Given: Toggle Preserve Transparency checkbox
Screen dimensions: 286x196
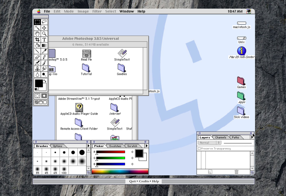Looking at the screenshot, I should [x=199, y=149].
